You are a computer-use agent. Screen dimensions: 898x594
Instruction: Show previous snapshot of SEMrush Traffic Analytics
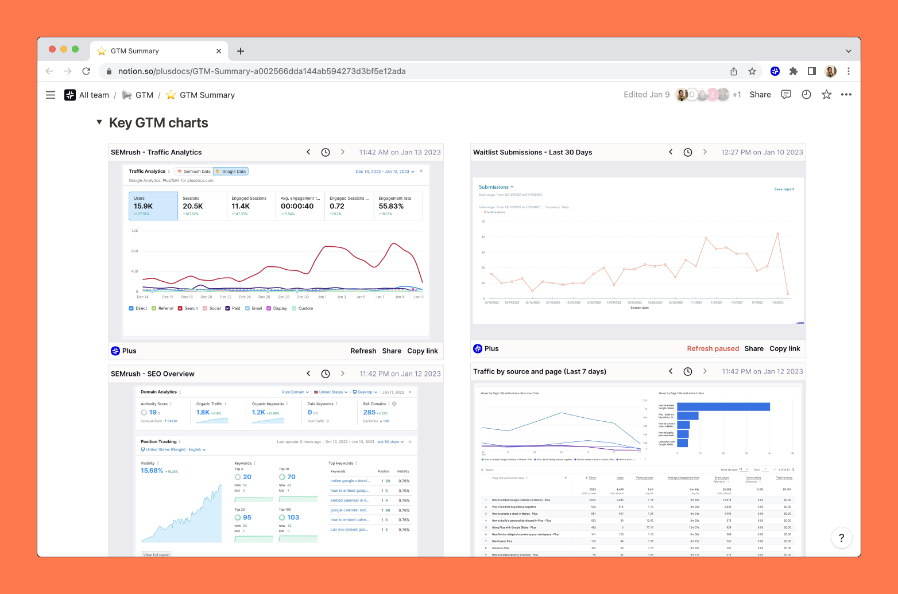pos(308,152)
